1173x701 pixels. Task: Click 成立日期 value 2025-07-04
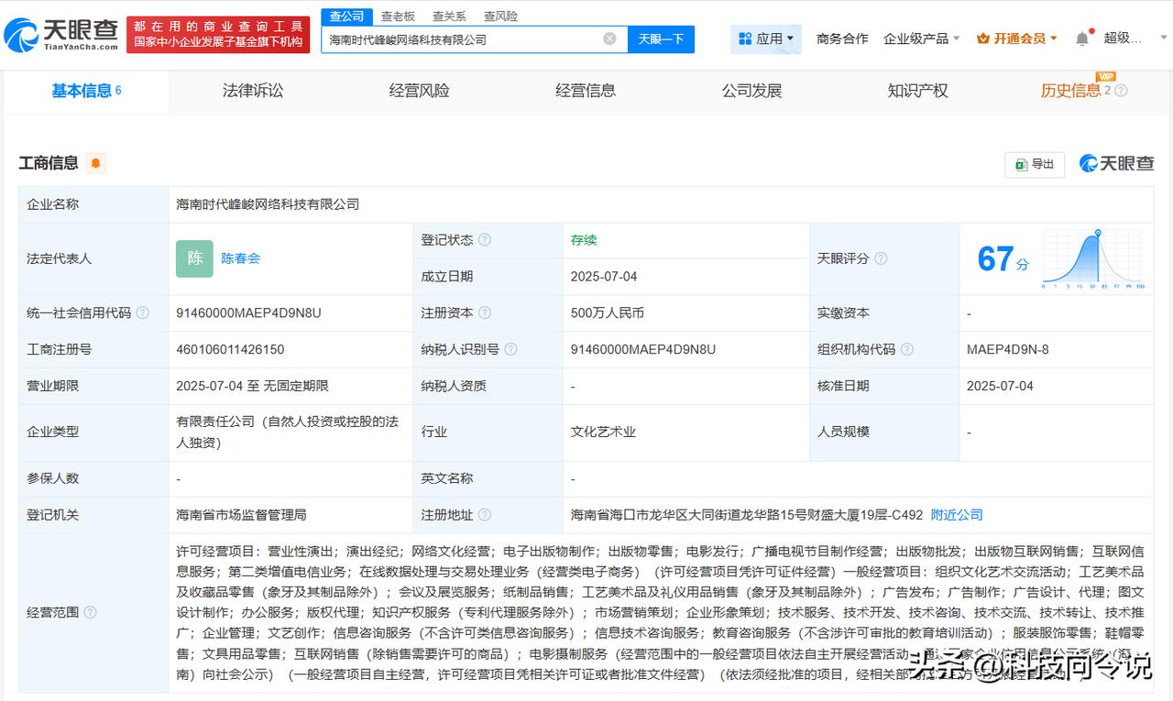603,276
